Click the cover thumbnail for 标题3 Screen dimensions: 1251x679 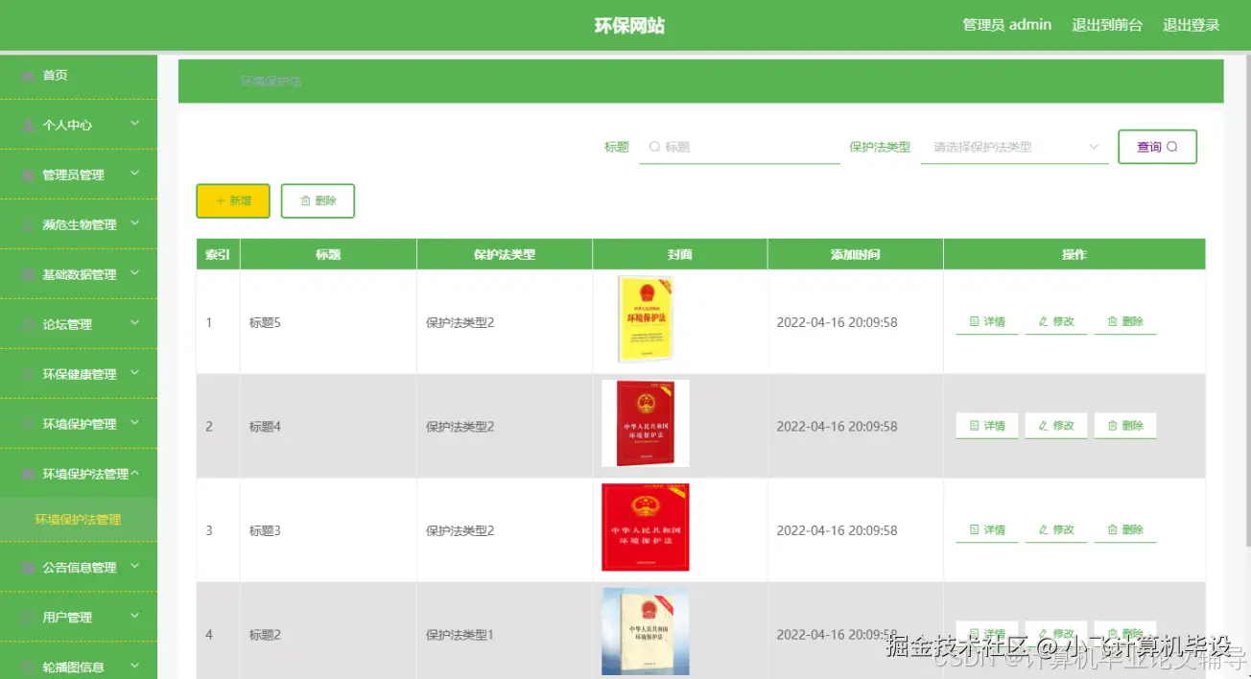click(x=646, y=527)
